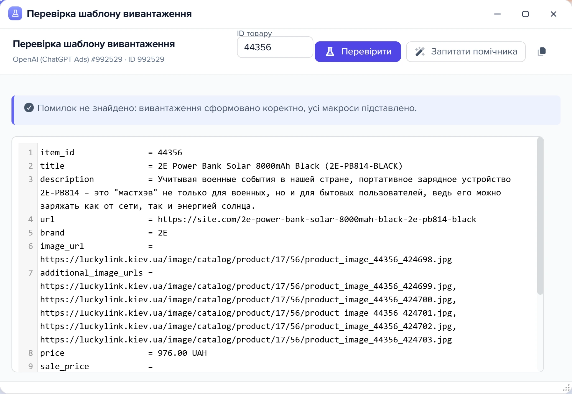Click the image URL ending 424698.jpg
Viewport: 572px width, 394px height.
(246, 259)
